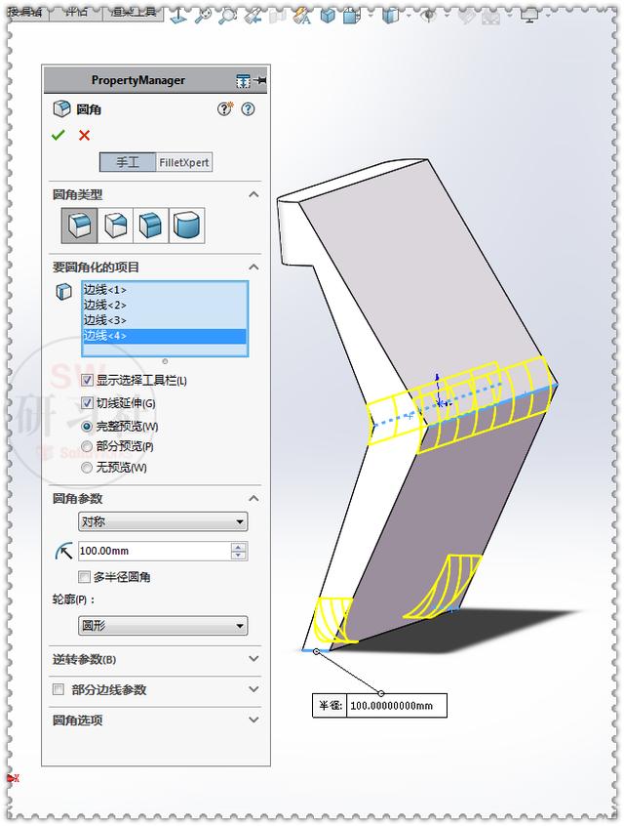Select full round fillet type icon

click(x=186, y=226)
